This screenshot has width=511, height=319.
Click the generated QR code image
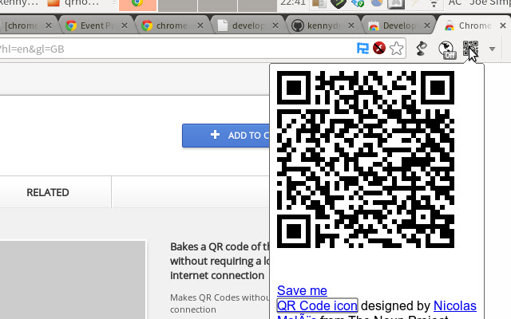pyautogui.click(x=366, y=159)
